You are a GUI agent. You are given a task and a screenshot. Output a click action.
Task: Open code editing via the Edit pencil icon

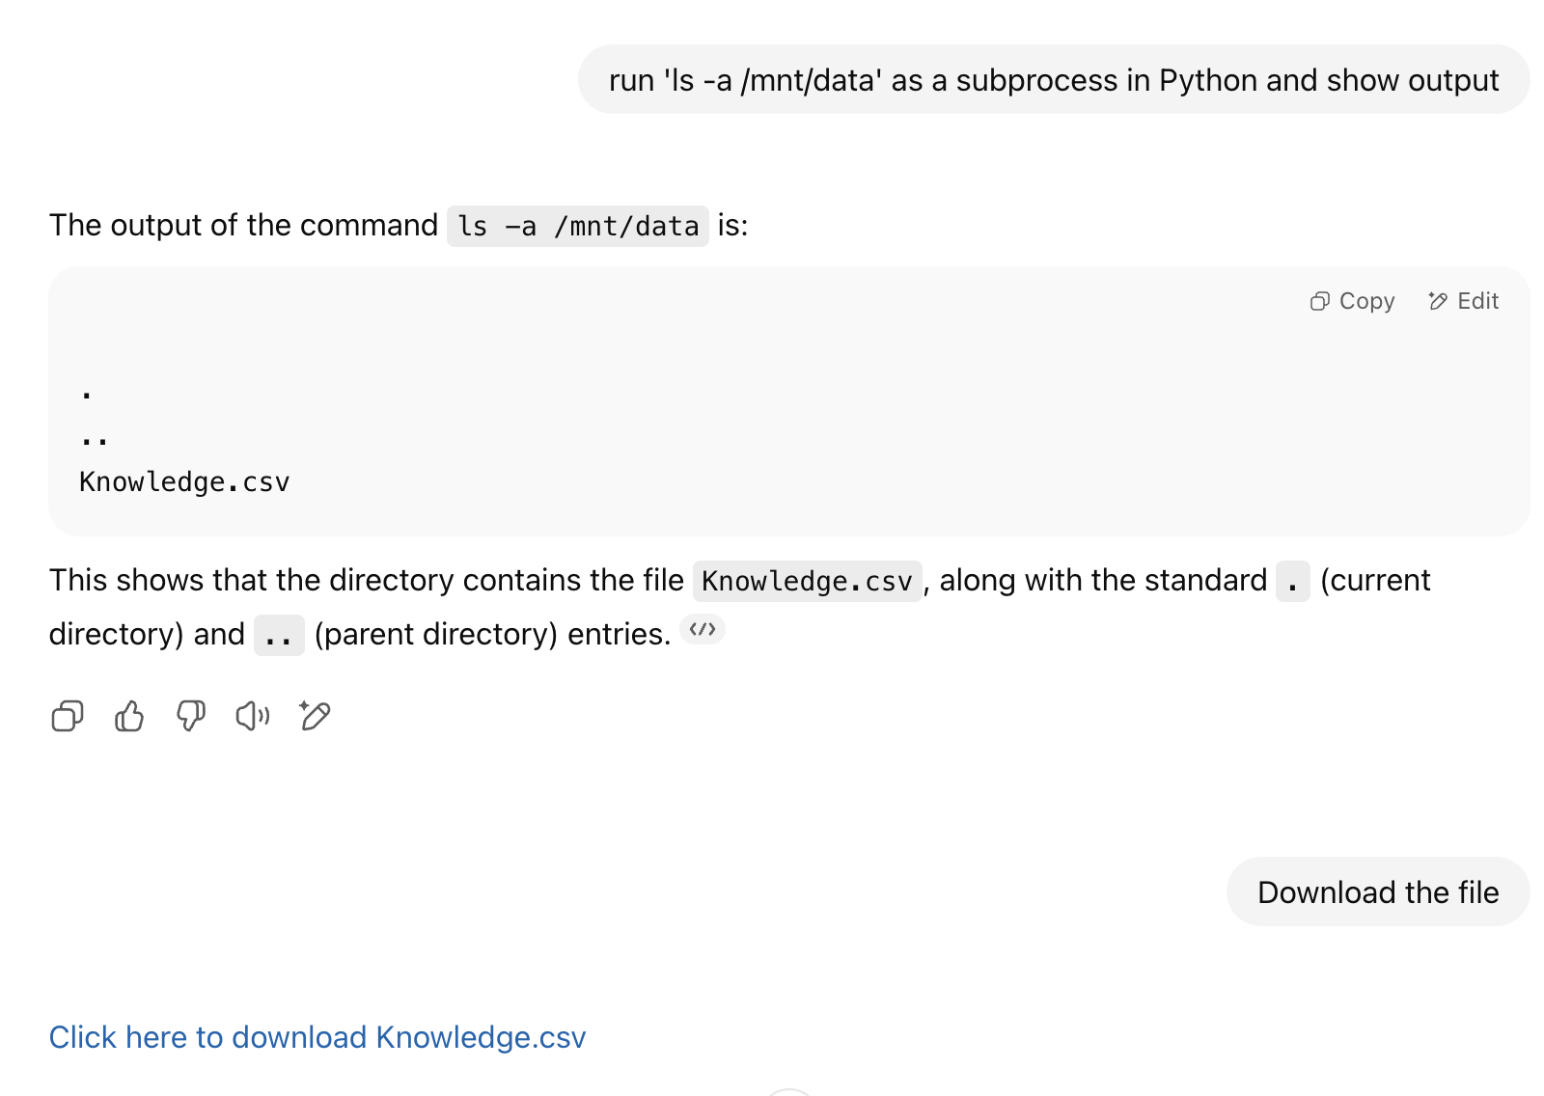[1463, 301]
